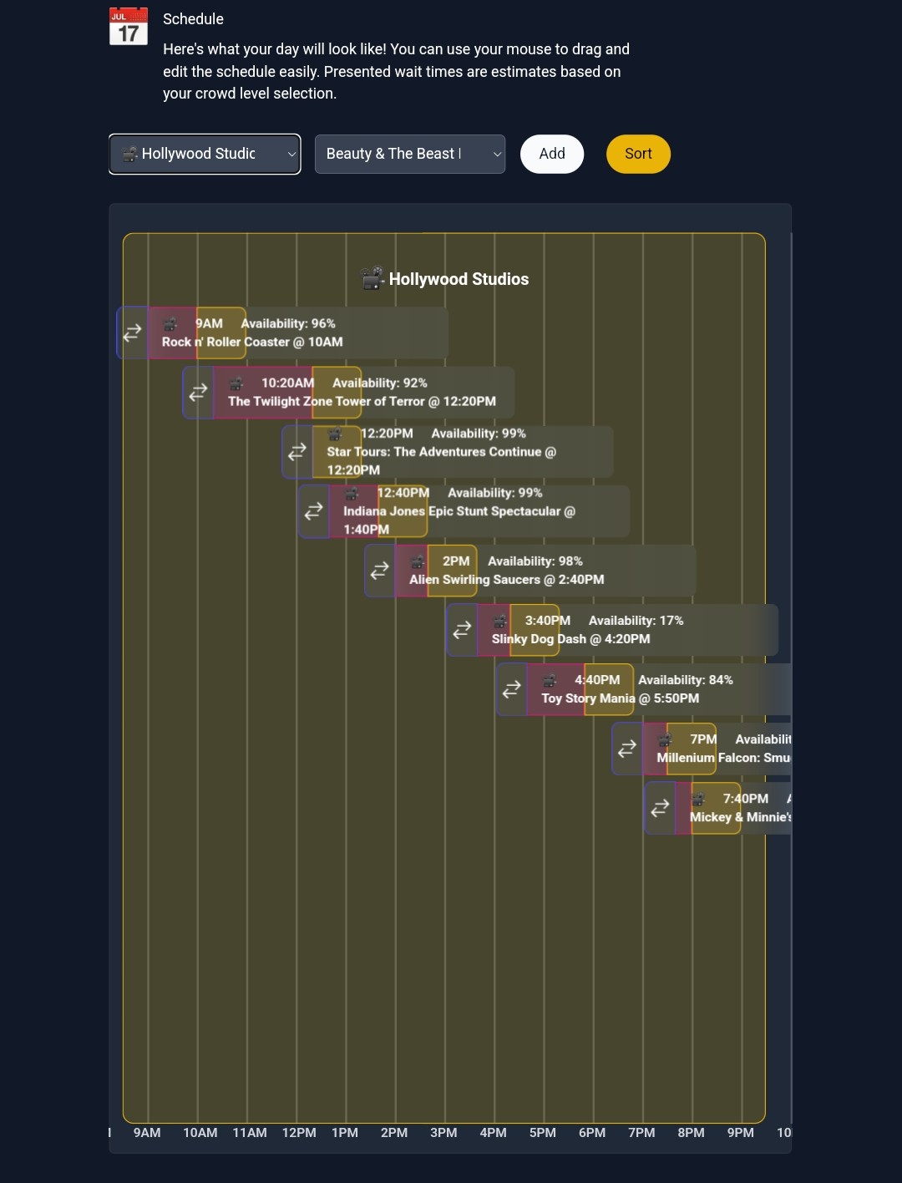This screenshot has height=1183, width=902.
Task: Click the July 17 calendar icon
Action: 129,27
